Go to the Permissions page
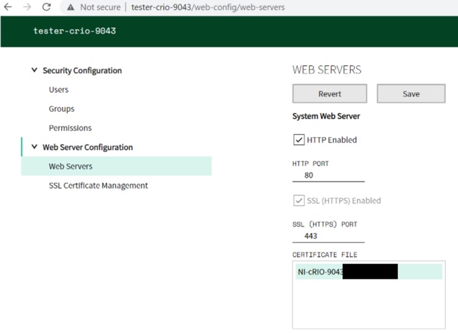The width and height of the screenshot is (458, 333). [70, 128]
